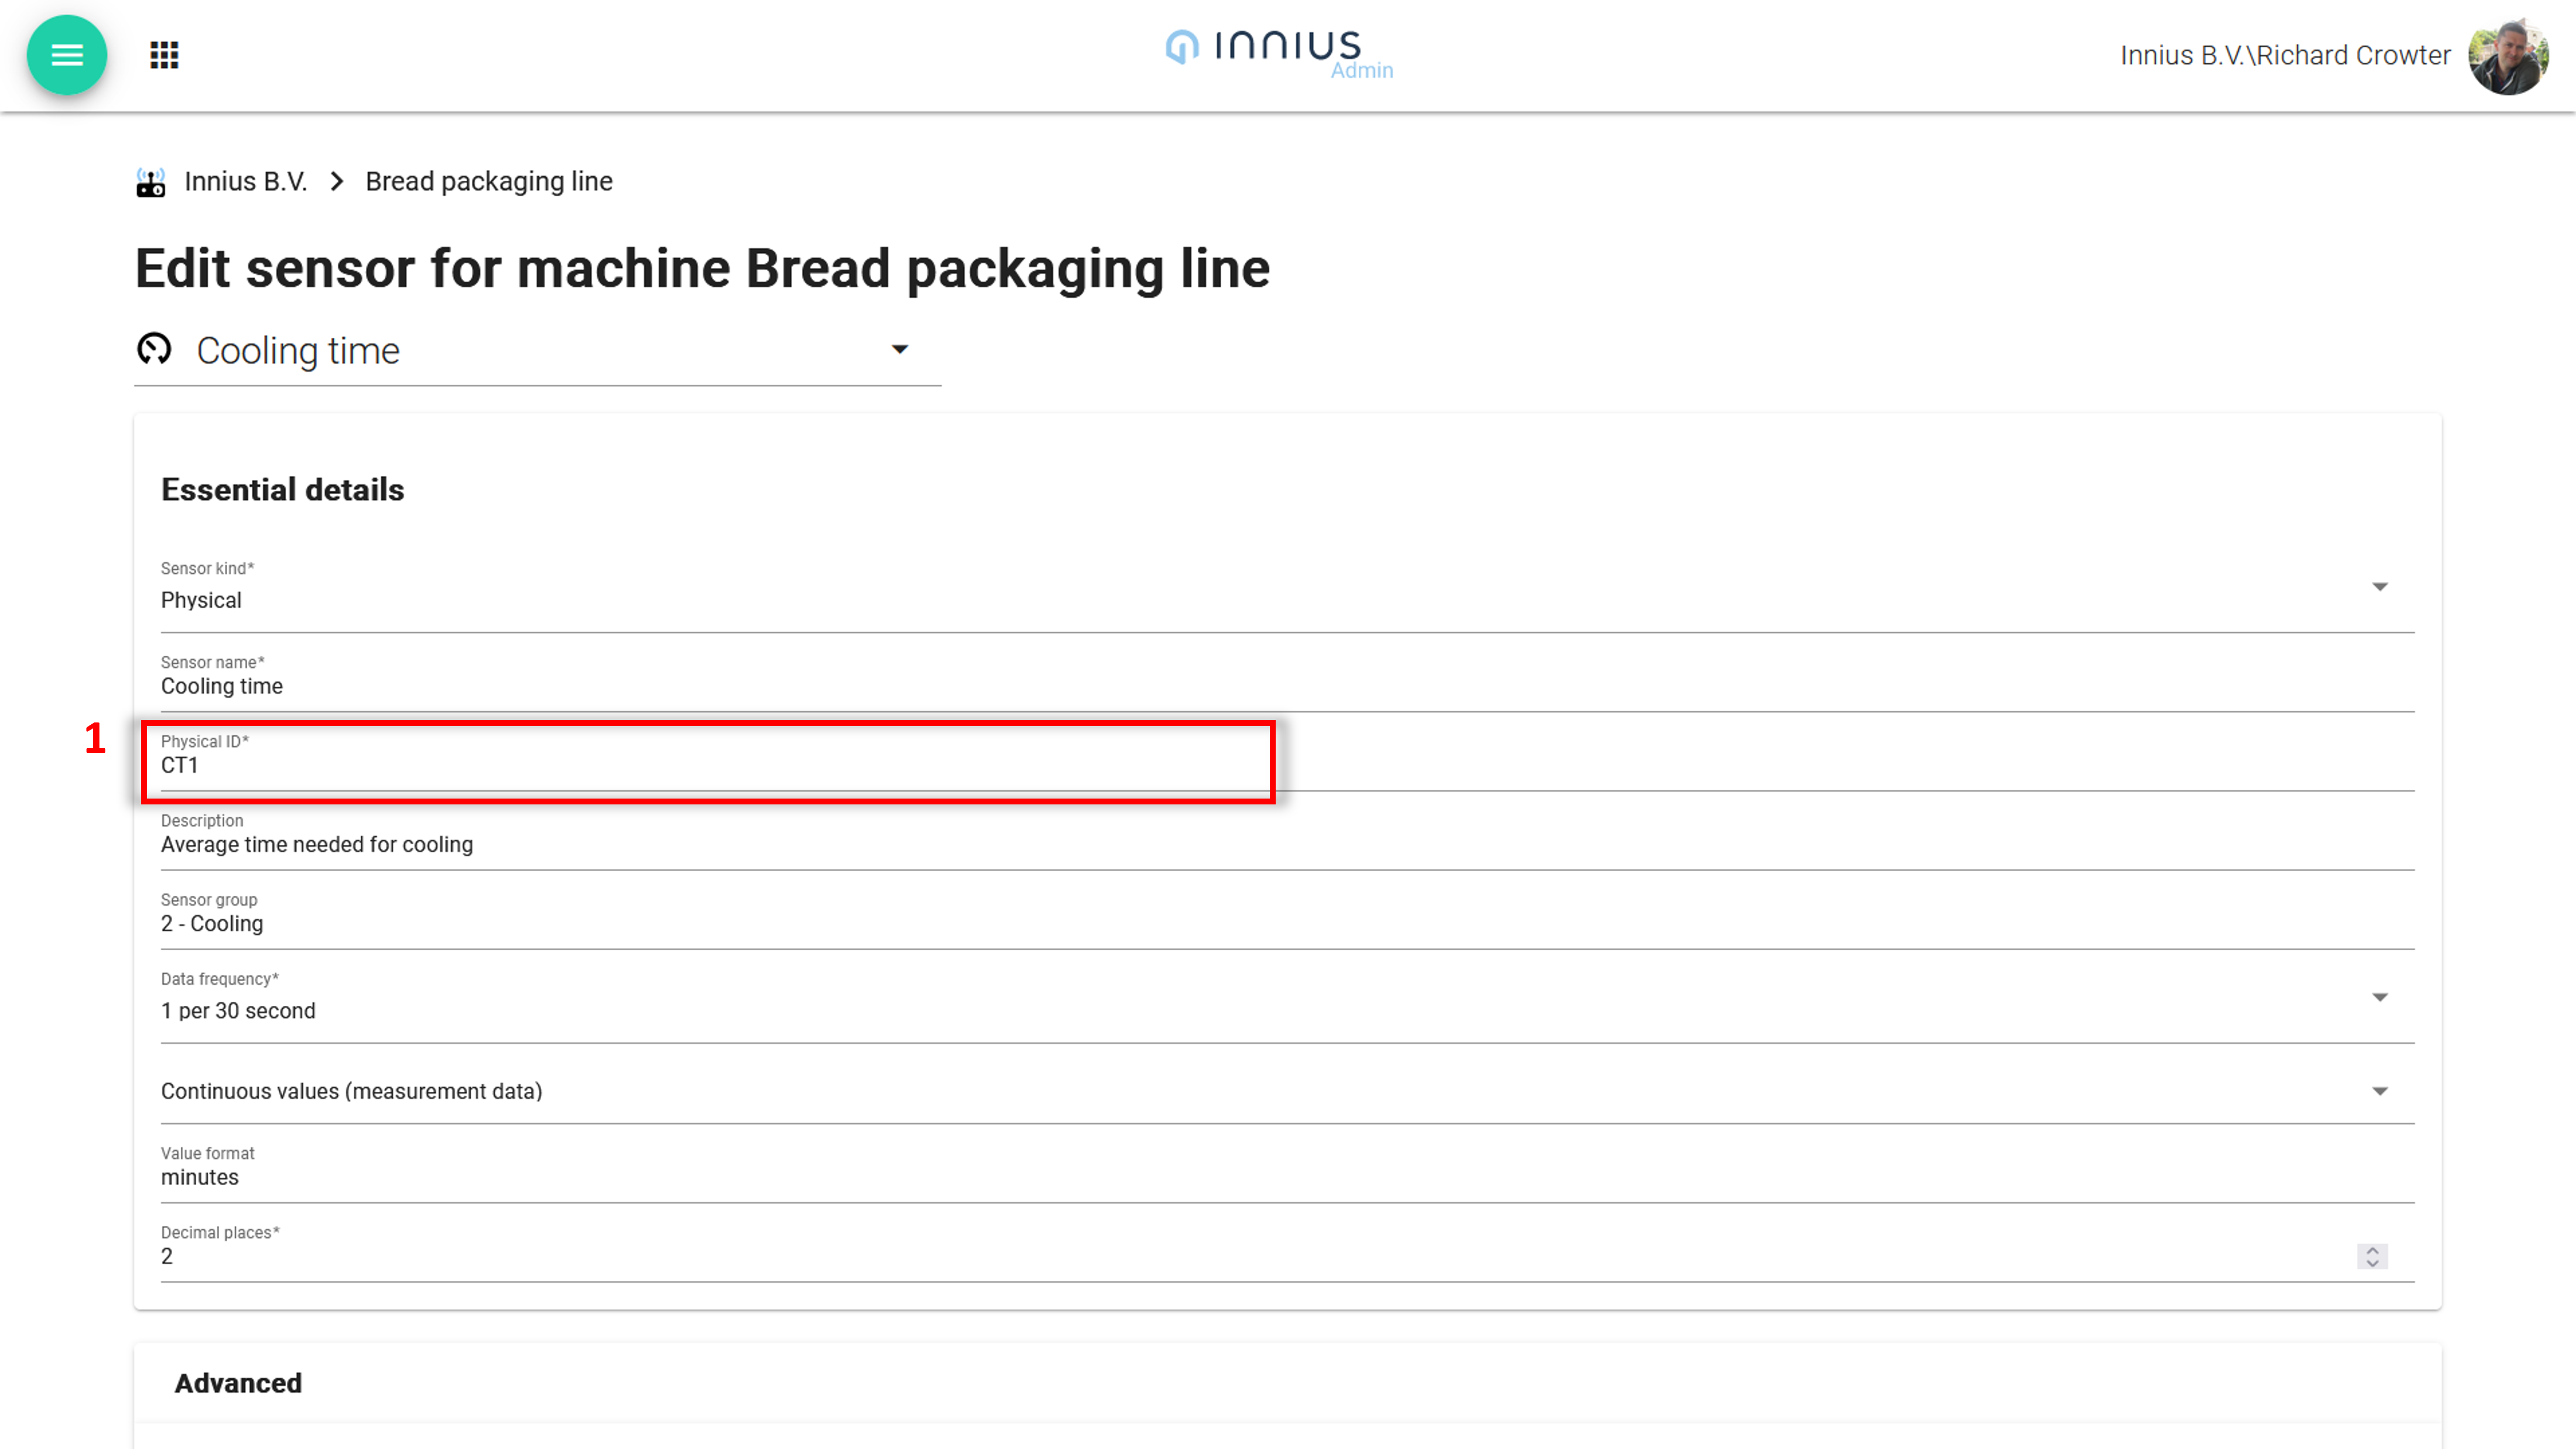Screen dimensions: 2576x1449
Task: Navigate to Bread packaging line breadcrumb
Action: tap(488, 182)
